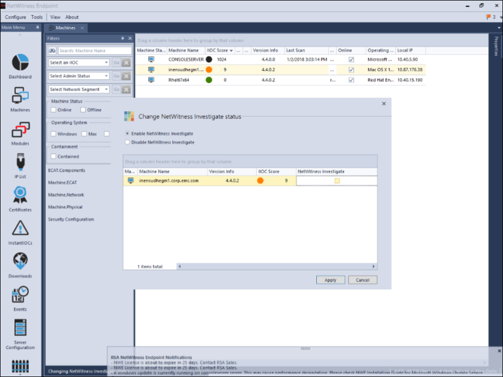Click the Cancel button in dialog
The image size is (503, 377).
click(362, 280)
